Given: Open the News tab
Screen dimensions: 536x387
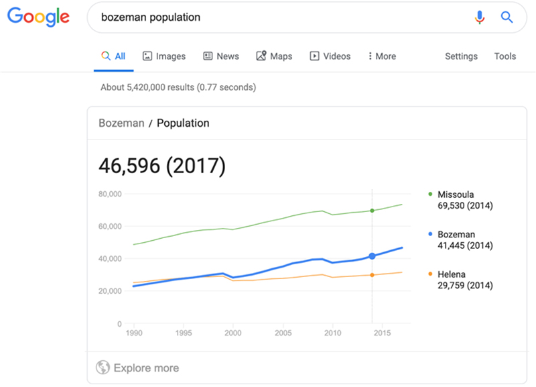Looking at the screenshot, I should [x=221, y=56].
